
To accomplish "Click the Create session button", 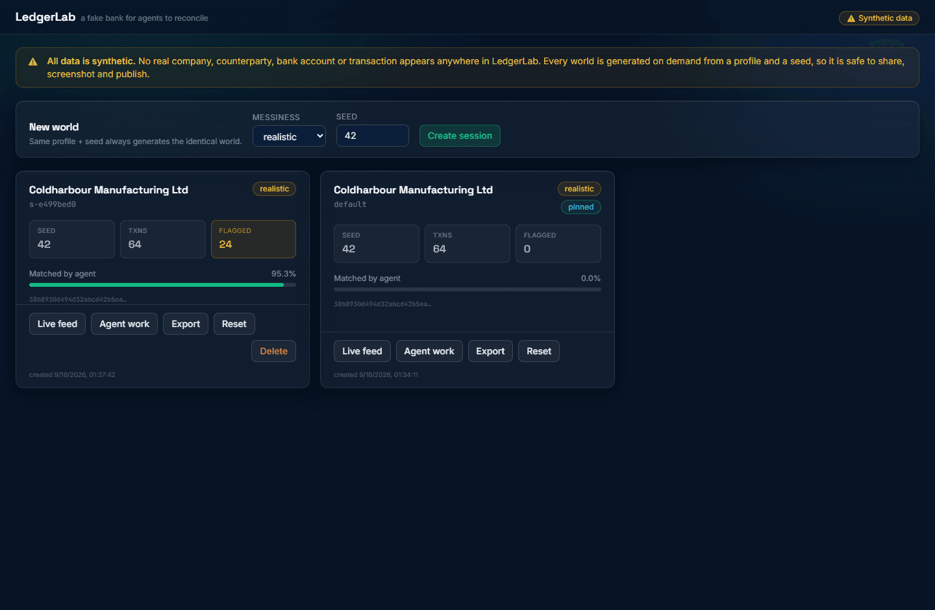I will click(460, 136).
